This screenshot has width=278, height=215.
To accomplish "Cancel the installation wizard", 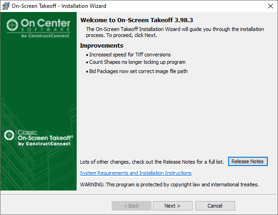I will point(215,206).
